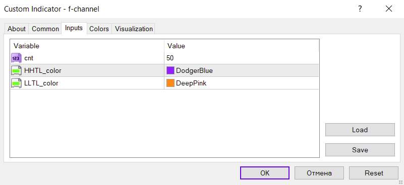Click the Load button

tap(360, 130)
